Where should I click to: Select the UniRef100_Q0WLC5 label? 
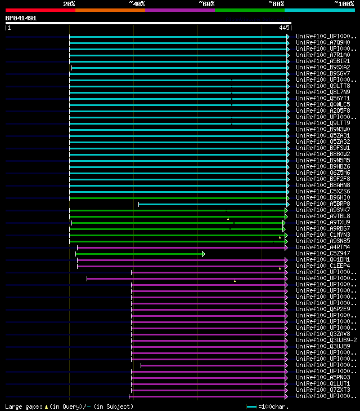tap(323, 104)
